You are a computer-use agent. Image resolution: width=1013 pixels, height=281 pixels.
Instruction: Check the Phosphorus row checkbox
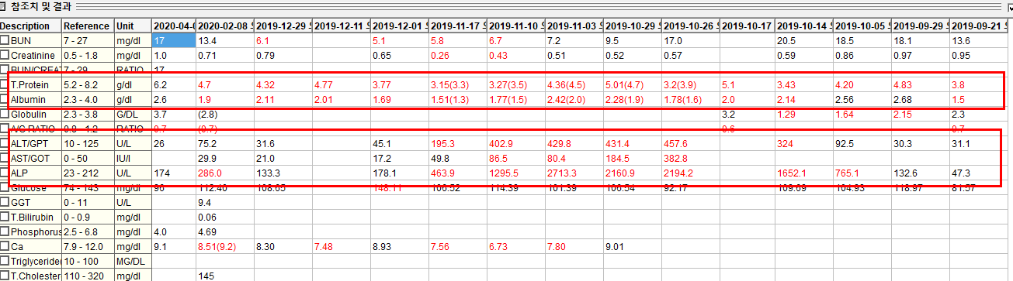[5, 231]
